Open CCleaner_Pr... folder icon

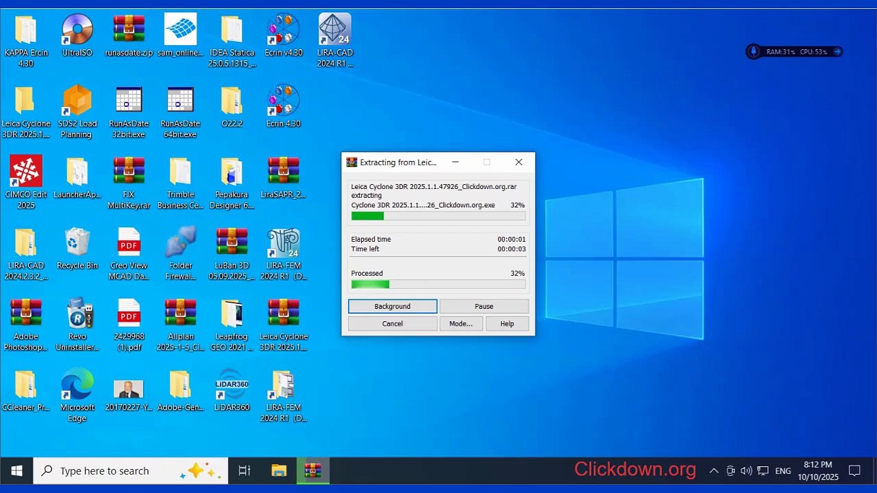pyautogui.click(x=25, y=390)
